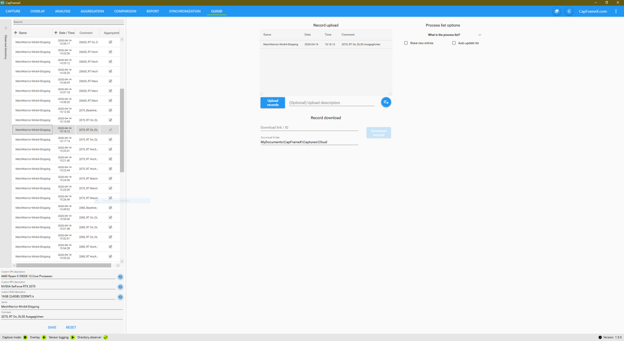
Task: Click the Sensor logging status icon
Action: click(73, 337)
